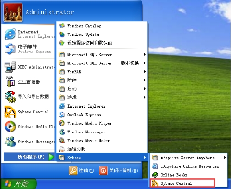Click 所有程序(P) button
Image resolution: width=231 pixels, height=189 pixels.
29,157
